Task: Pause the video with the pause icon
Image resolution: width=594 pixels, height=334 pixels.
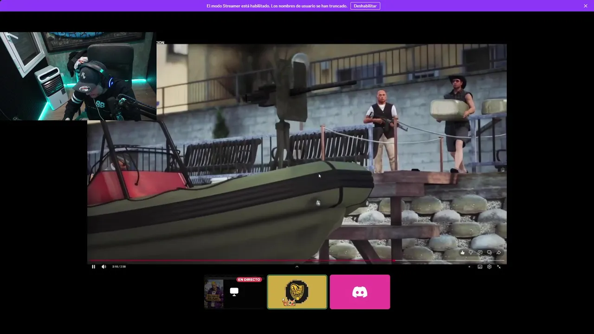Action: click(x=93, y=267)
